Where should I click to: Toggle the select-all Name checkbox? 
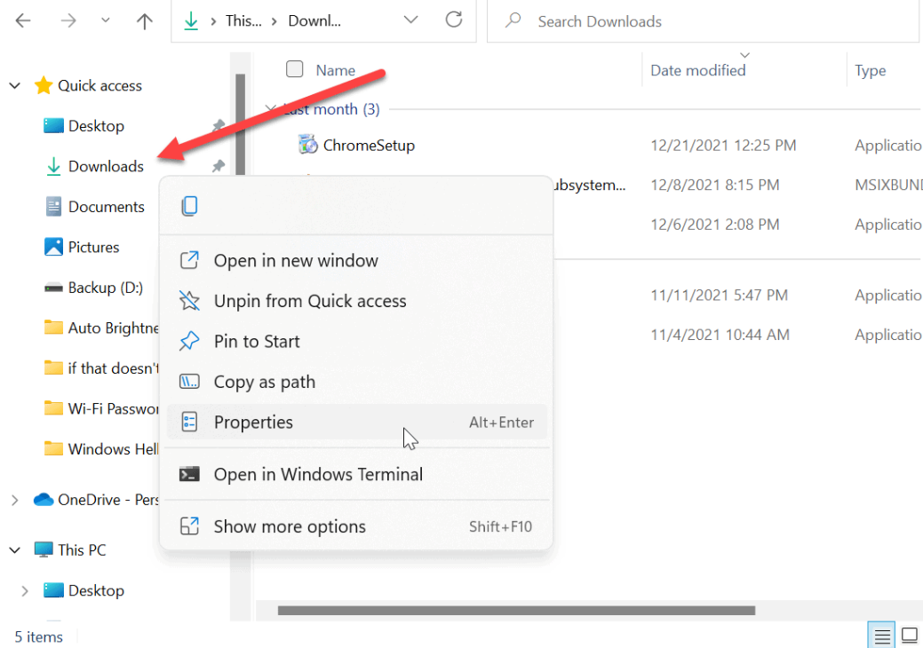(294, 70)
